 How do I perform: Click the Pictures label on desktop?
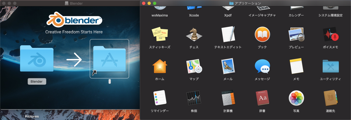(32, 116)
